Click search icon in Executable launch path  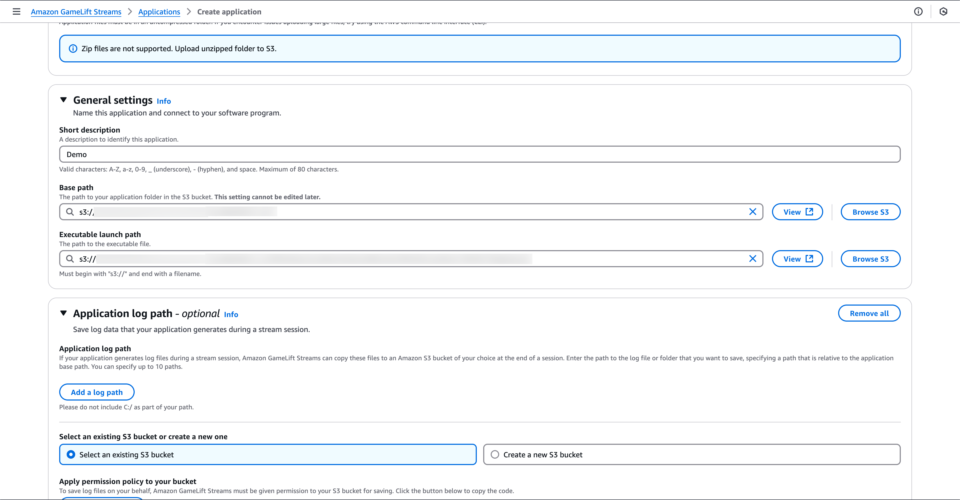pos(70,259)
